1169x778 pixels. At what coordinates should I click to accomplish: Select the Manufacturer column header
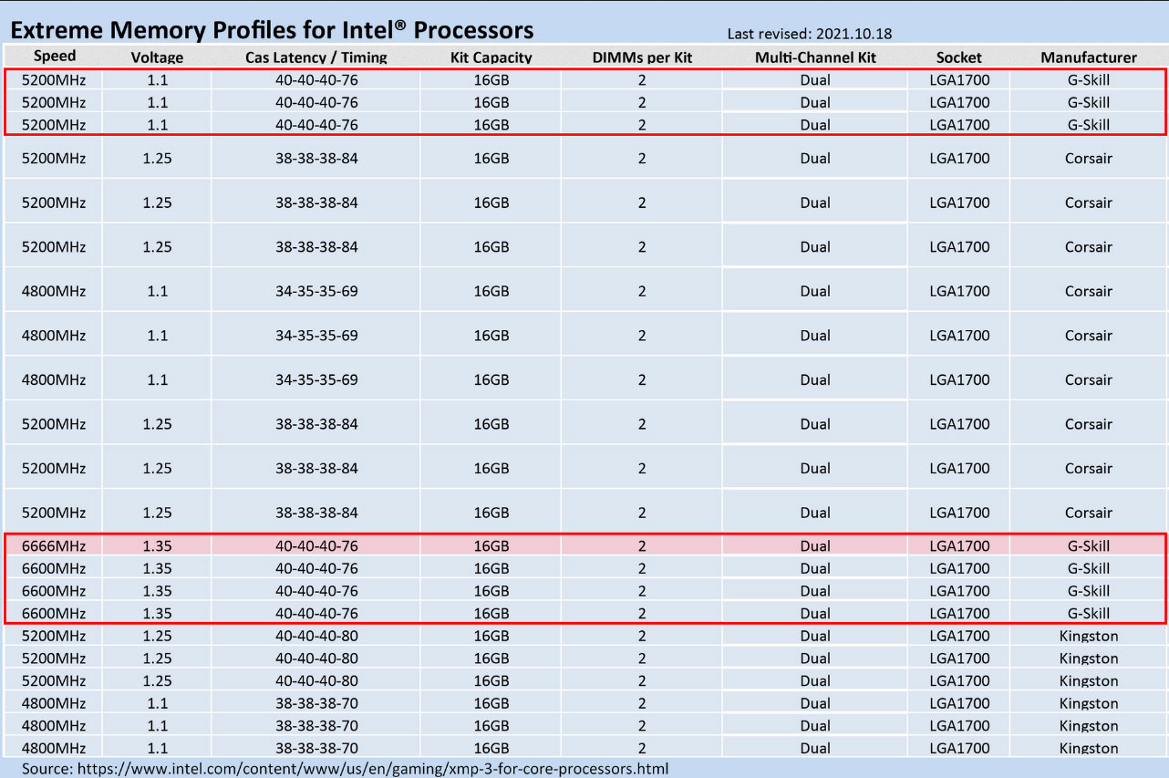(1088, 57)
